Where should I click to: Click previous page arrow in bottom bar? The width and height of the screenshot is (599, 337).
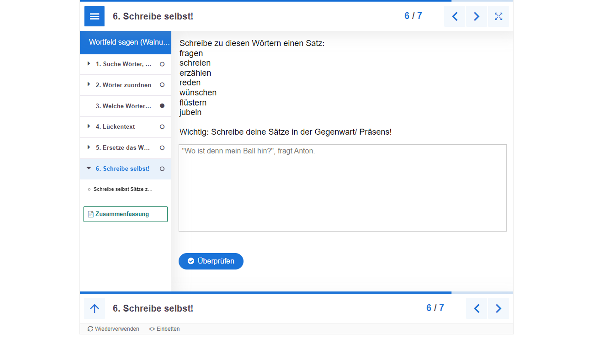[x=476, y=308]
